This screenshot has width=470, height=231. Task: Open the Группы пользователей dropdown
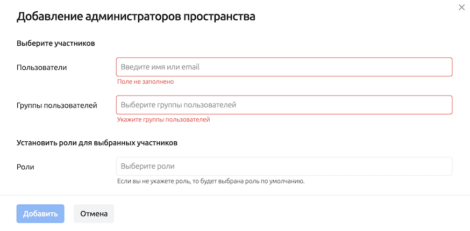(x=284, y=105)
